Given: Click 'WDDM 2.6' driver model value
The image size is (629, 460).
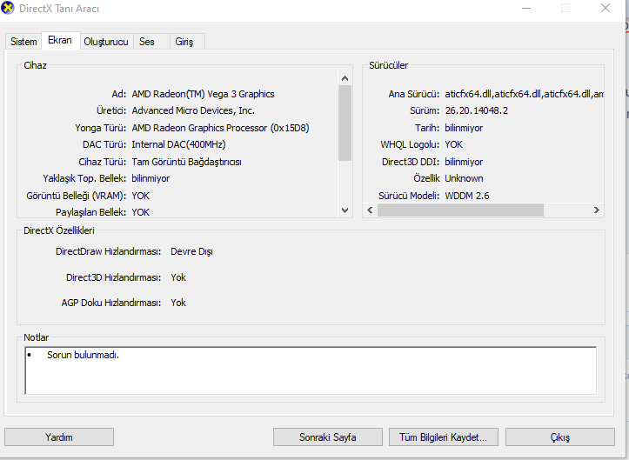Looking at the screenshot, I should [x=467, y=196].
